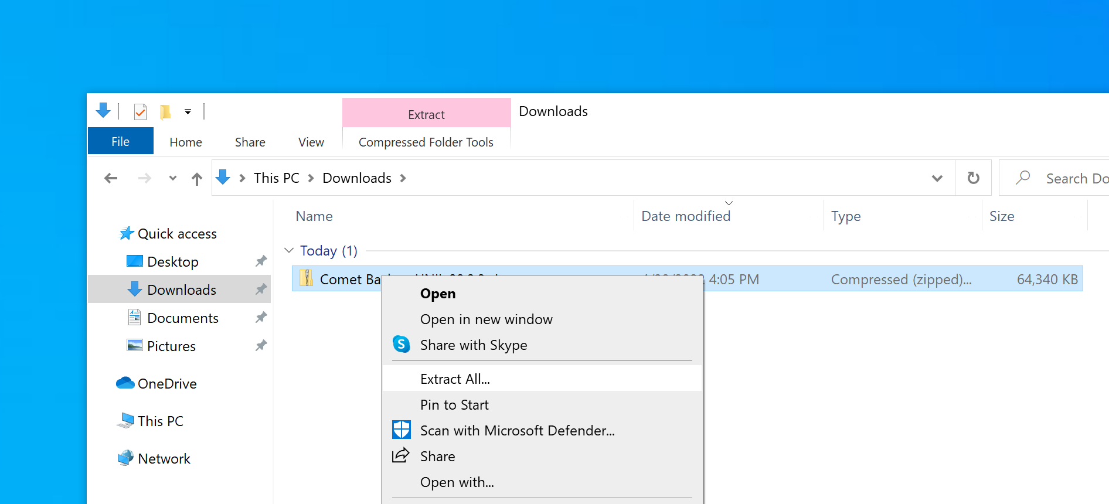Click the Properties icon in quick access toolbar
Screen dimensions: 1109x504
click(140, 111)
